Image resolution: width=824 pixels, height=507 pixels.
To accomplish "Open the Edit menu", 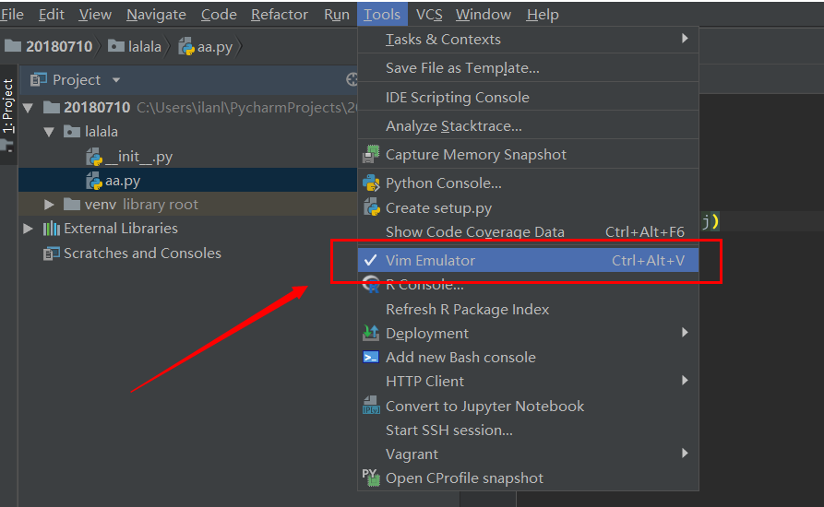I will point(52,14).
